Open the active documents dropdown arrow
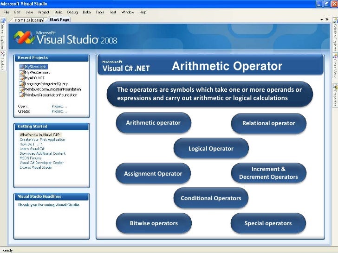This screenshot has height=253, width=338. 322,19
